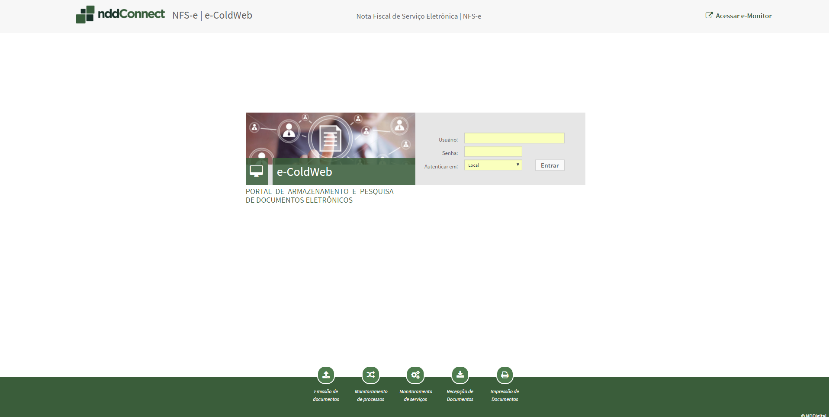Select the Nota Fiscal de Serviço Eletrônica title
Screen dimensions: 829x417
tap(418, 16)
